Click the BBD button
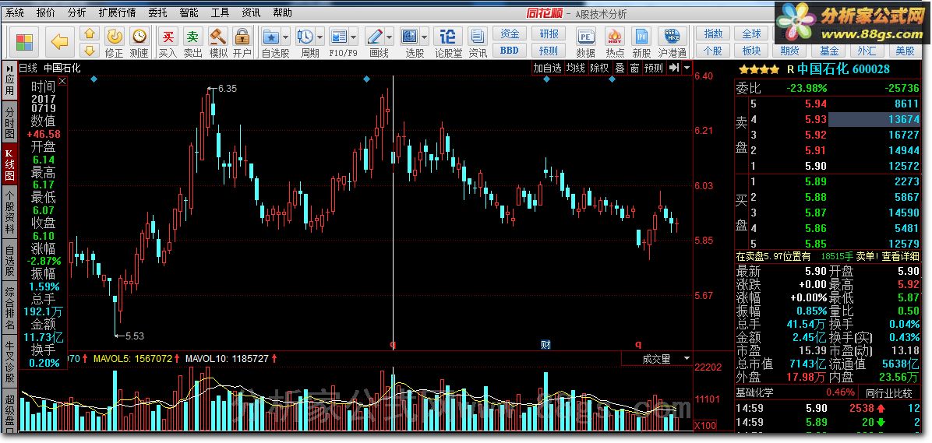Viewport: 932px width, 443px height. (x=510, y=51)
